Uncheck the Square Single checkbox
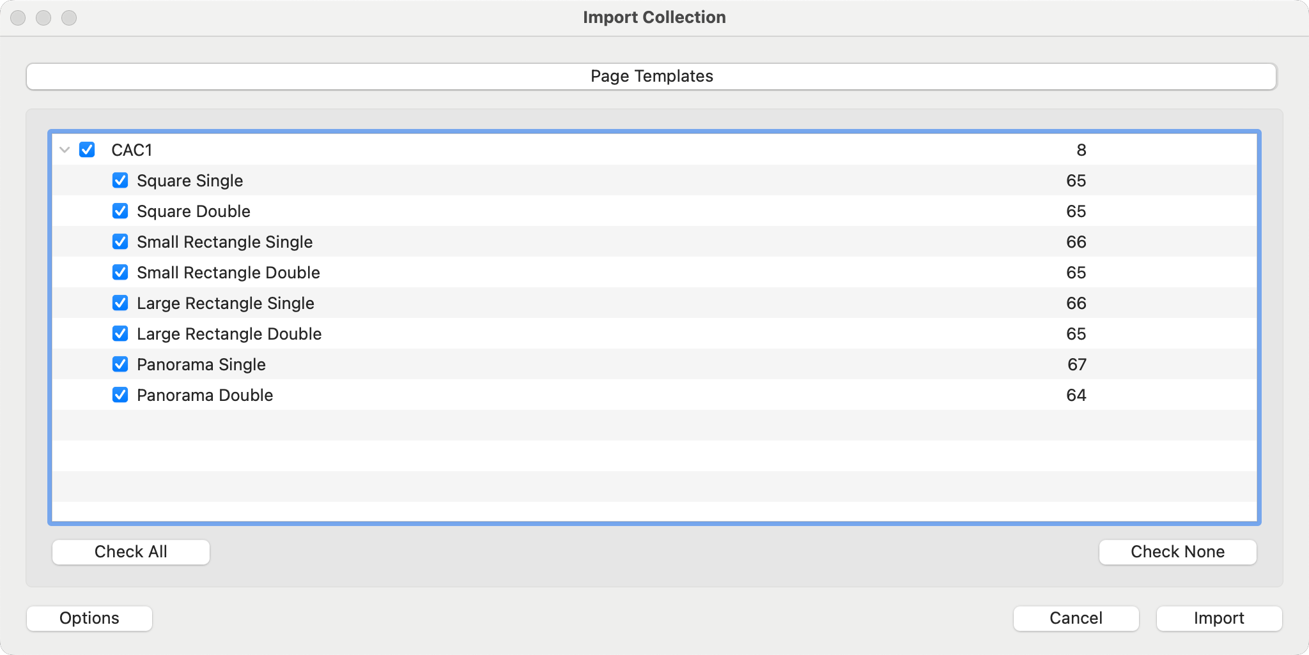 tap(120, 181)
